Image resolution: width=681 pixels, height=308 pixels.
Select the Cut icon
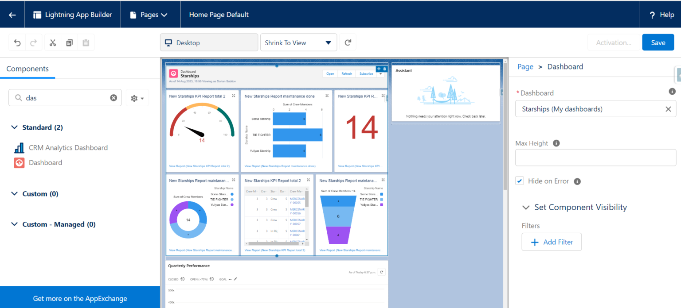[x=52, y=42]
